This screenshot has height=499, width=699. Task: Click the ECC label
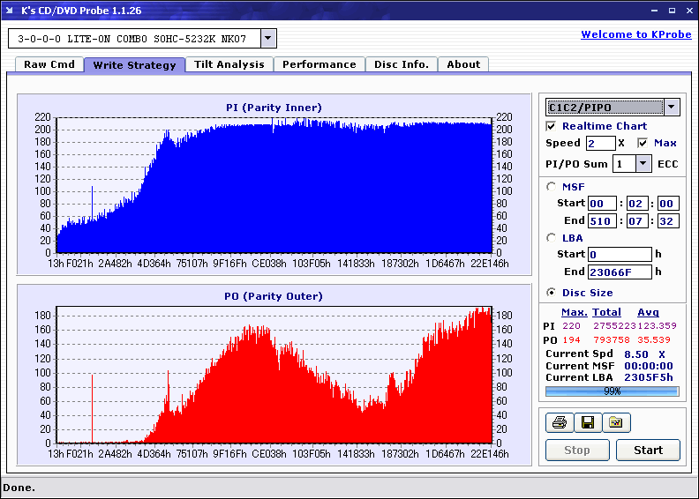668,164
